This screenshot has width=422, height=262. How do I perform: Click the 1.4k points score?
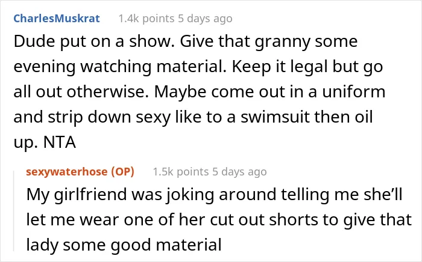146,19
